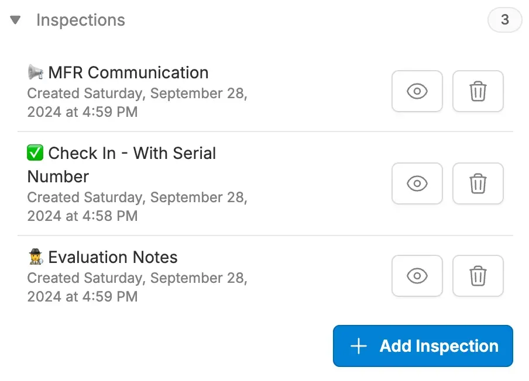This screenshot has height=381, width=529.
Task: Click the Inspections section header label
Action: coord(80,20)
